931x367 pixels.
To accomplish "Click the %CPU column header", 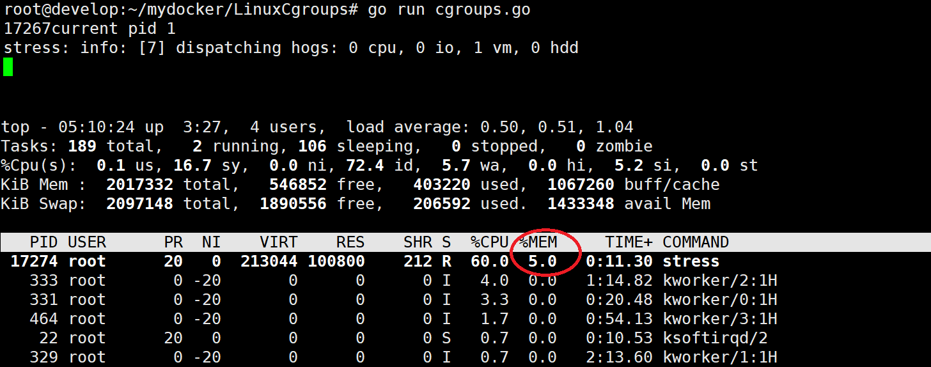I will click(x=489, y=242).
